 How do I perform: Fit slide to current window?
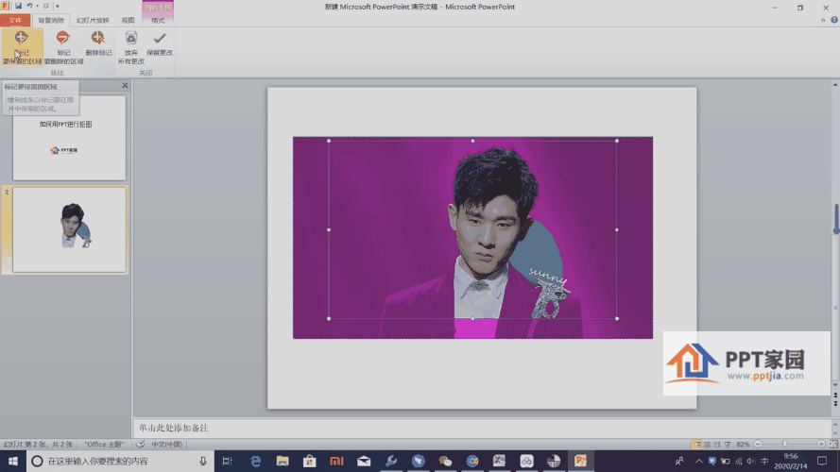click(x=833, y=445)
